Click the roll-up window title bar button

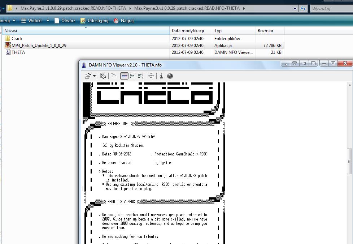(x=295, y=63)
